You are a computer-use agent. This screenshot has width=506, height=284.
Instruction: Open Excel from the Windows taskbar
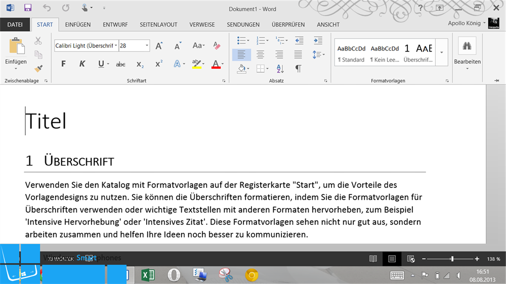148,275
